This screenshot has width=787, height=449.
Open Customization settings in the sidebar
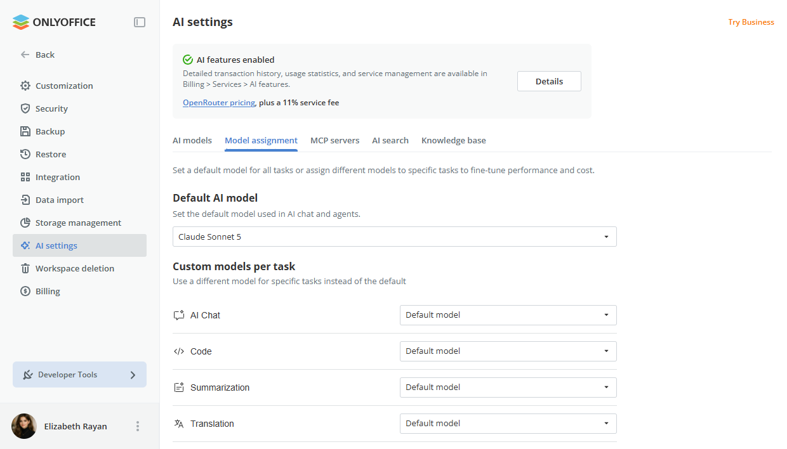(x=79, y=86)
